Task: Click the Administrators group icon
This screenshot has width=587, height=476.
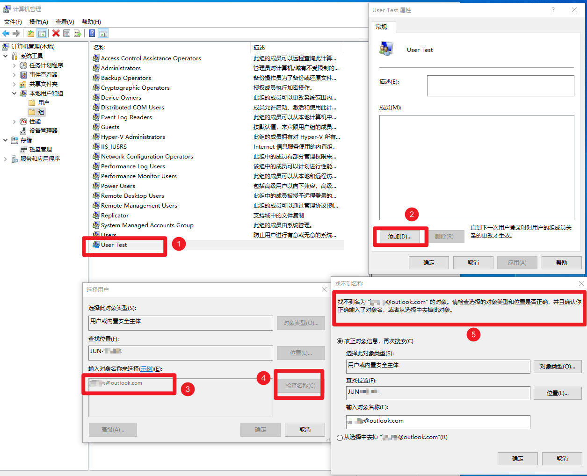Action: coord(96,68)
